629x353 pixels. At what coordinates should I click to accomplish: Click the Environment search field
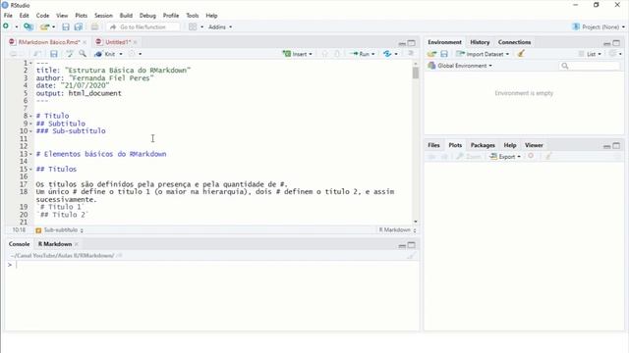click(x=590, y=66)
